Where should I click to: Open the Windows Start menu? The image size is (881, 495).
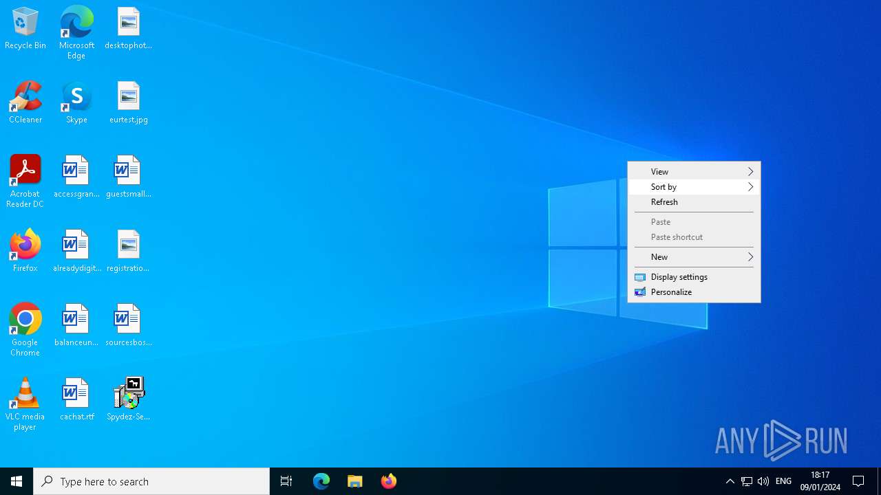[x=17, y=481]
